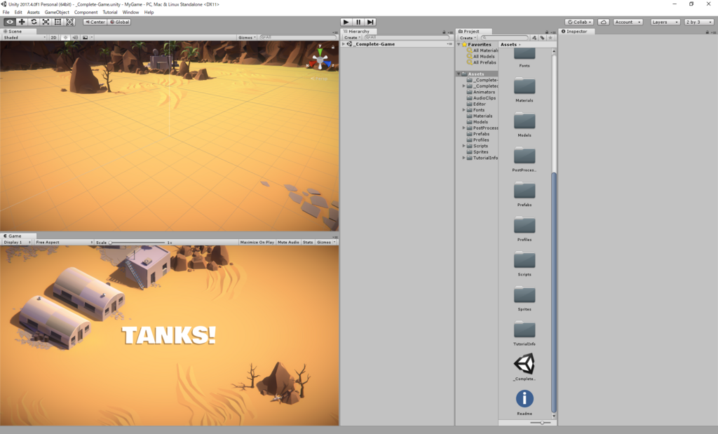Pause the game preview
718x434 pixels.
tap(358, 22)
